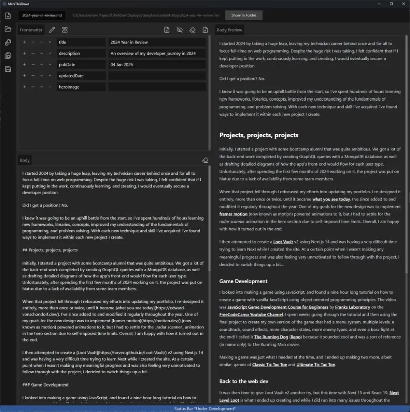Image resolution: width=410 pixels, height=412 pixels.
Task: Open the JavaScript Game Development Course link
Action: 278,307
